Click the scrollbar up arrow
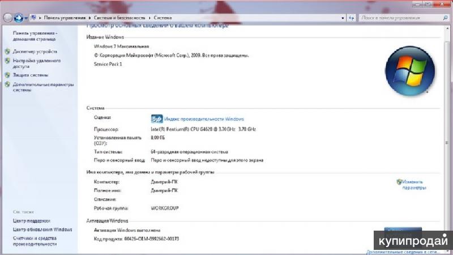Viewport: 453px width, 255px height. click(447, 29)
